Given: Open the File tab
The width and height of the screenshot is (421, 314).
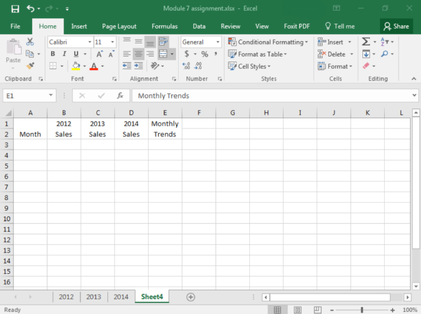Looking at the screenshot, I should pyautogui.click(x=15, y=26).
